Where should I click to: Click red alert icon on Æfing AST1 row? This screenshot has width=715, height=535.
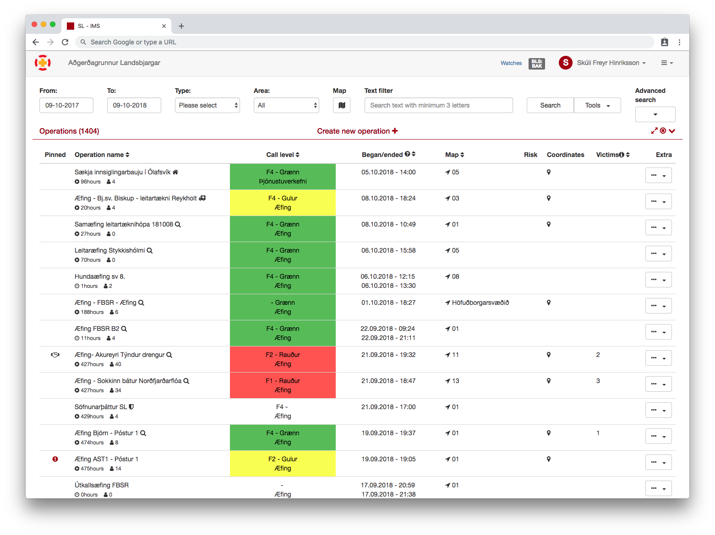(x=55, y=459)
